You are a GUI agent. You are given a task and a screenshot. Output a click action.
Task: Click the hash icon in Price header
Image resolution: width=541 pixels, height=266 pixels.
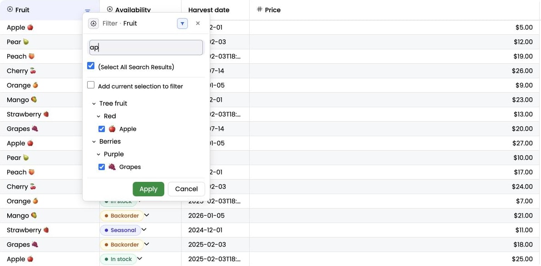point(260,9)
